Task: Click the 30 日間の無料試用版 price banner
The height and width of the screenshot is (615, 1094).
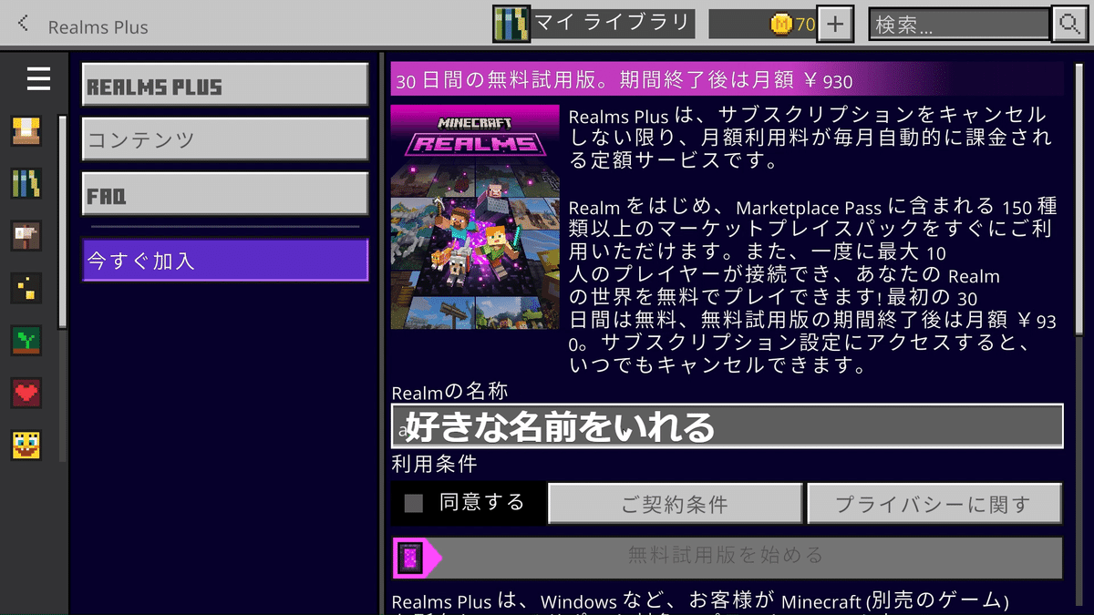Action: pyautogui.click(x=727, y=80)
